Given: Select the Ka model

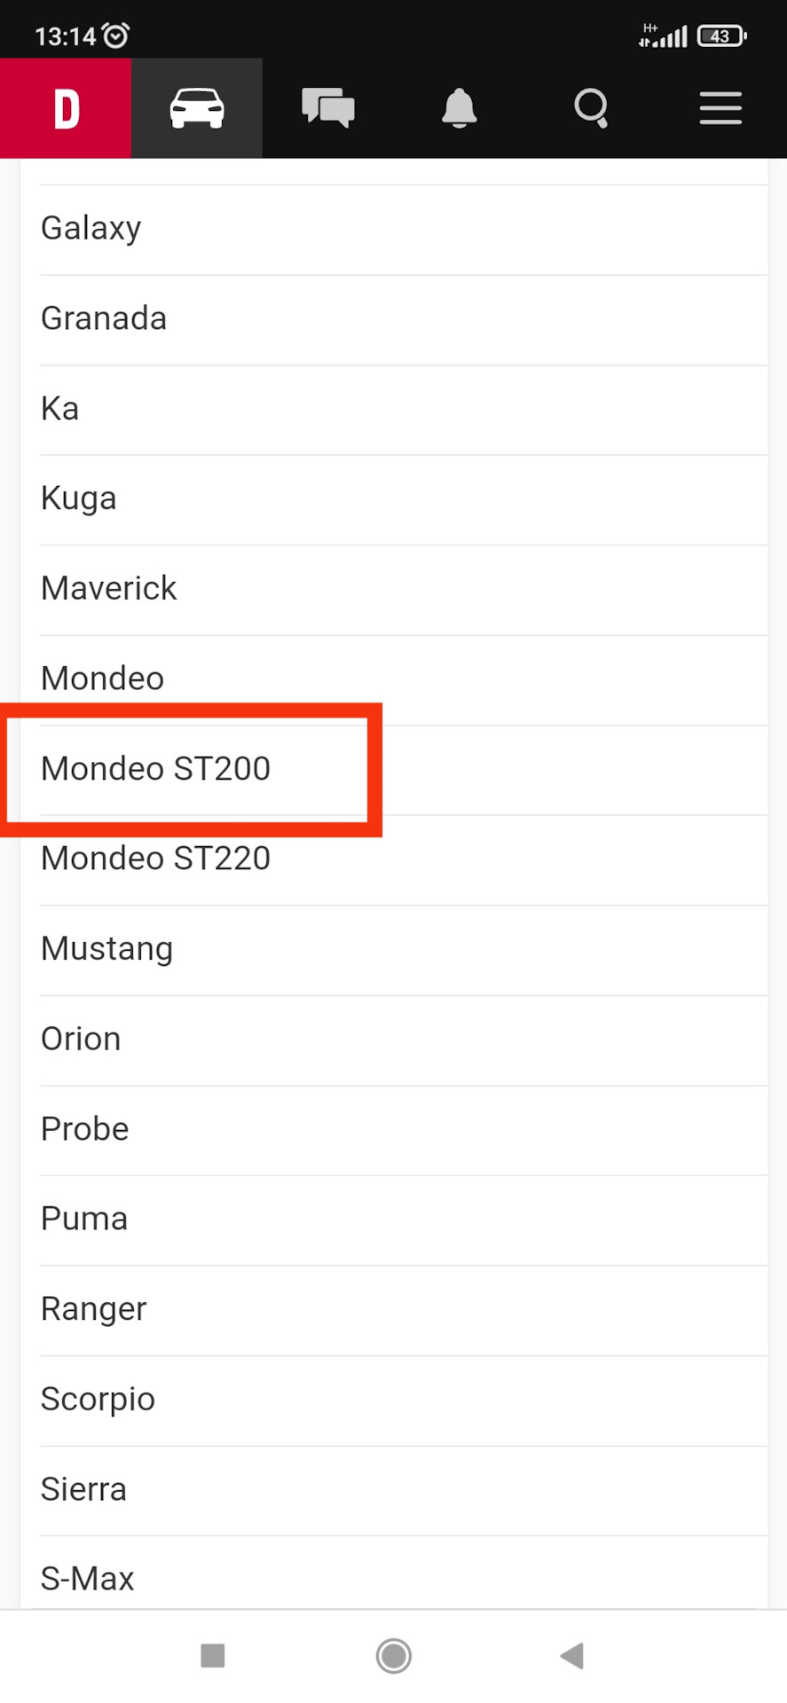Looking at the screenshot, I should click(x=60, y=409).
